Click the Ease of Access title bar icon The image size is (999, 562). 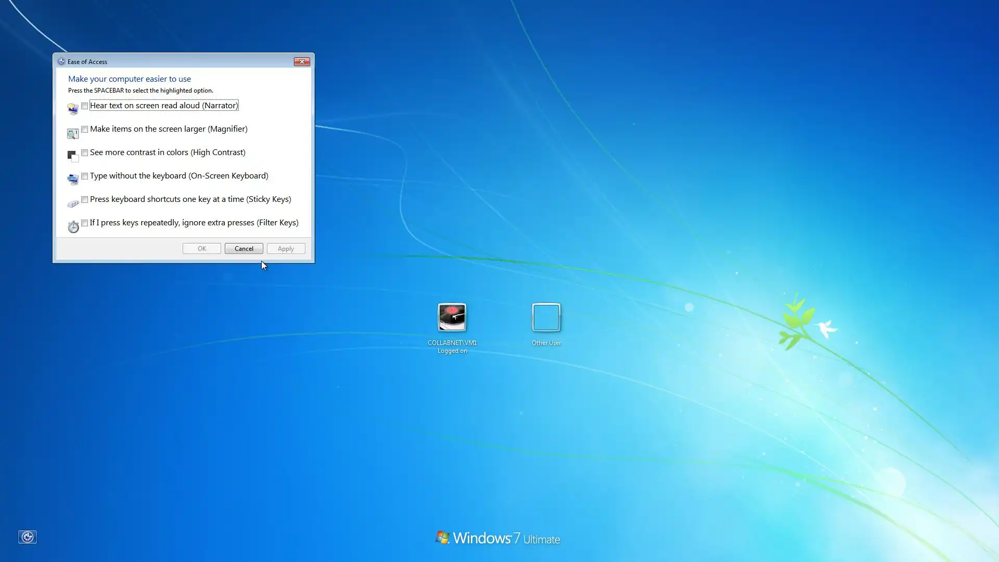[x=61, y=61]
